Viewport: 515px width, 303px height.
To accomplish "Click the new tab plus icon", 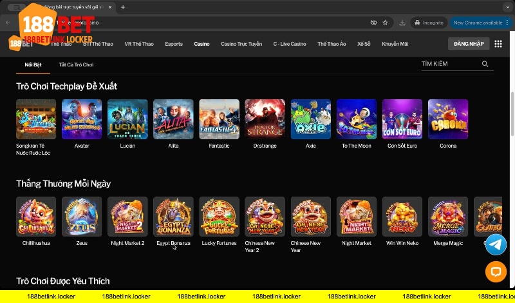I will coord(123,7).
